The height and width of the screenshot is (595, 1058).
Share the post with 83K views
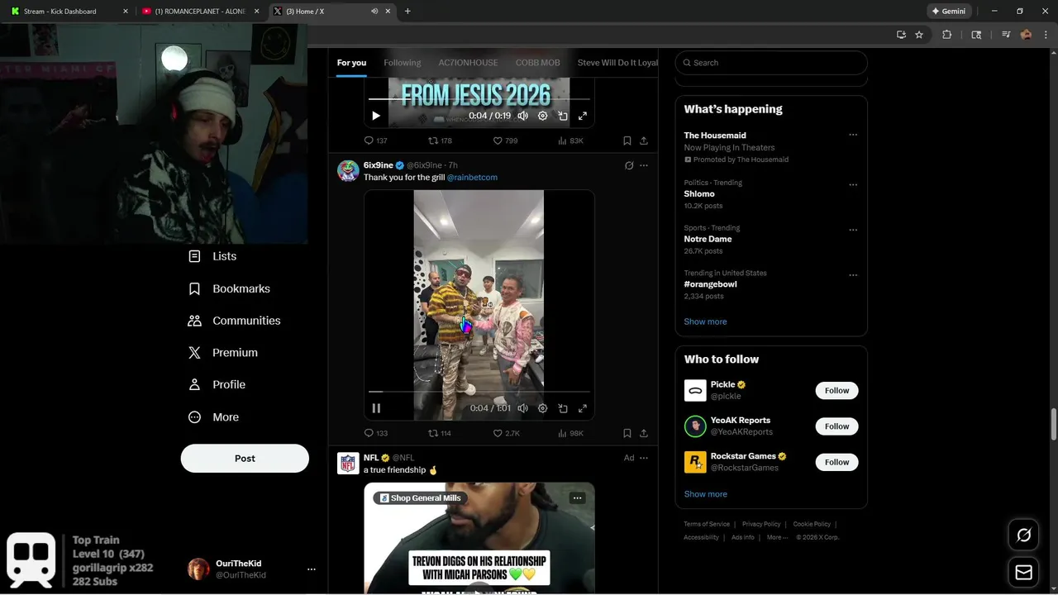[644, 140]
